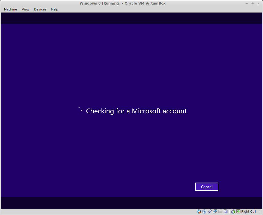Click the network adapters status icon
The image size is (263, 215).
point(215,211)
